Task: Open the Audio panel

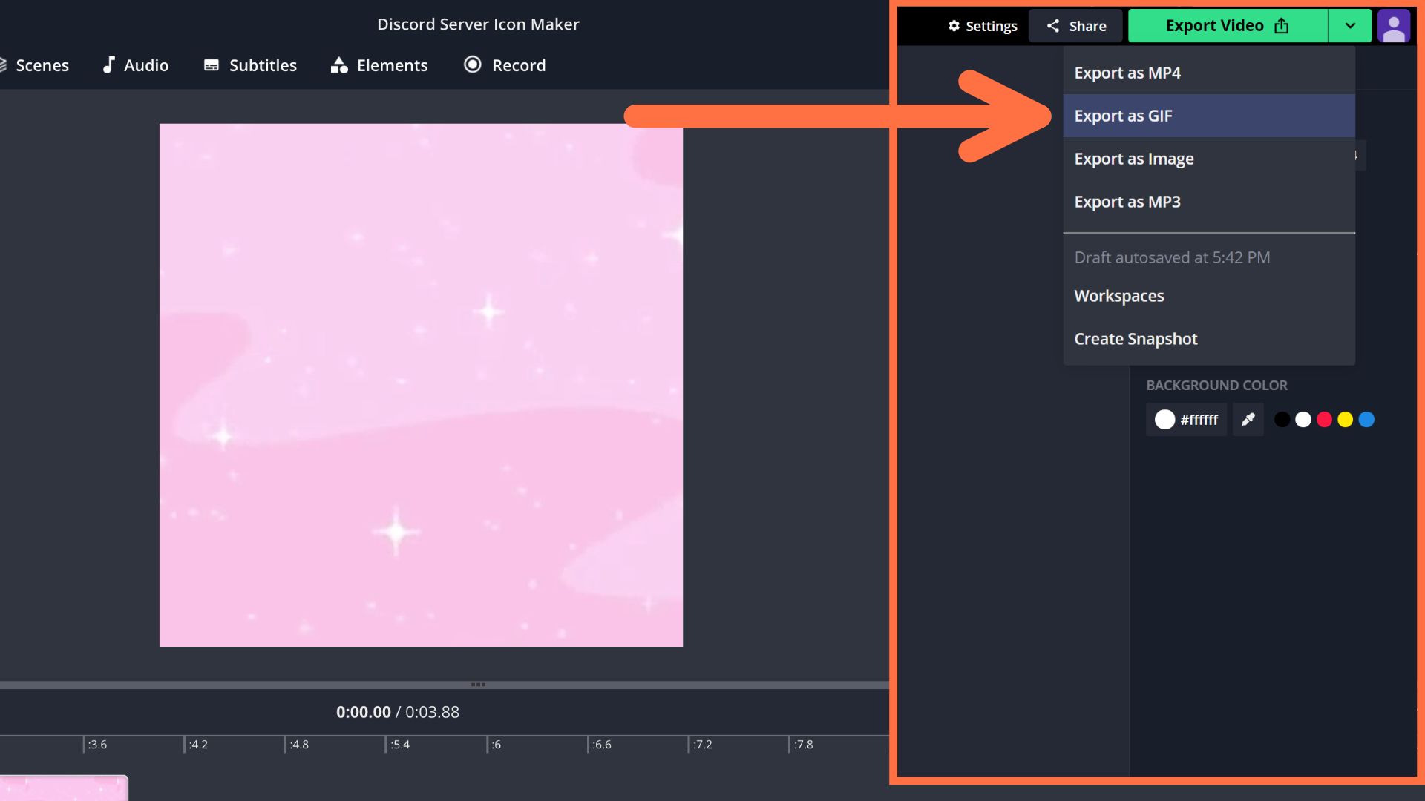Action: tap(145, 65)
